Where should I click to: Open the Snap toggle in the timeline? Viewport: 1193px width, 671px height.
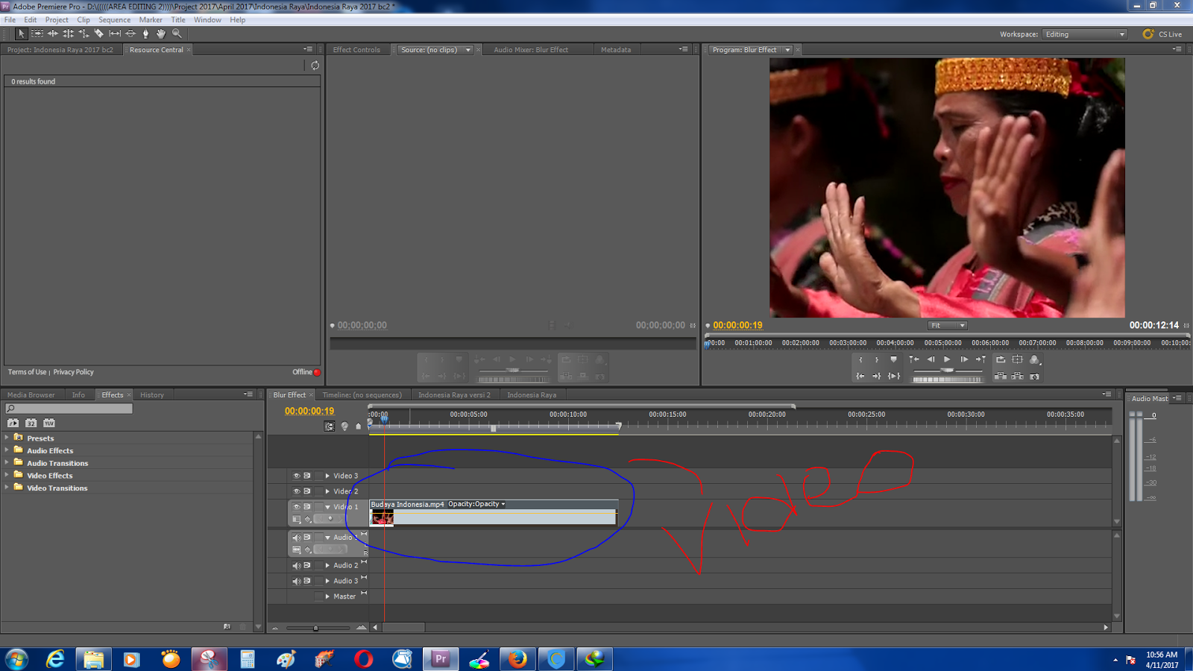point(330,426)
